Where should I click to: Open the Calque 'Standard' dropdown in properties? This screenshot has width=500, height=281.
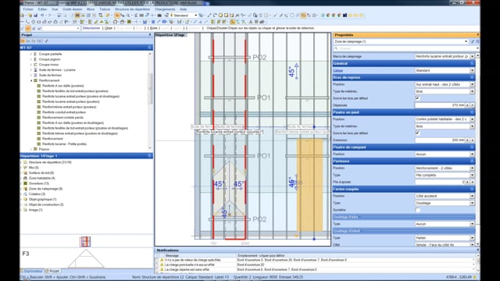pyautogui.click(x=472, y=70)
